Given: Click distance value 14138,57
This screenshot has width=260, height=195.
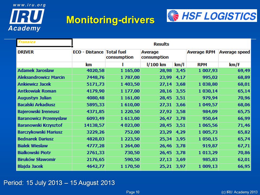Looking at the screenshot, I should point(94,125).
